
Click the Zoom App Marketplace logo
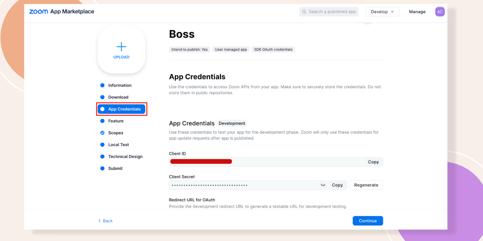tap(62, 11)
